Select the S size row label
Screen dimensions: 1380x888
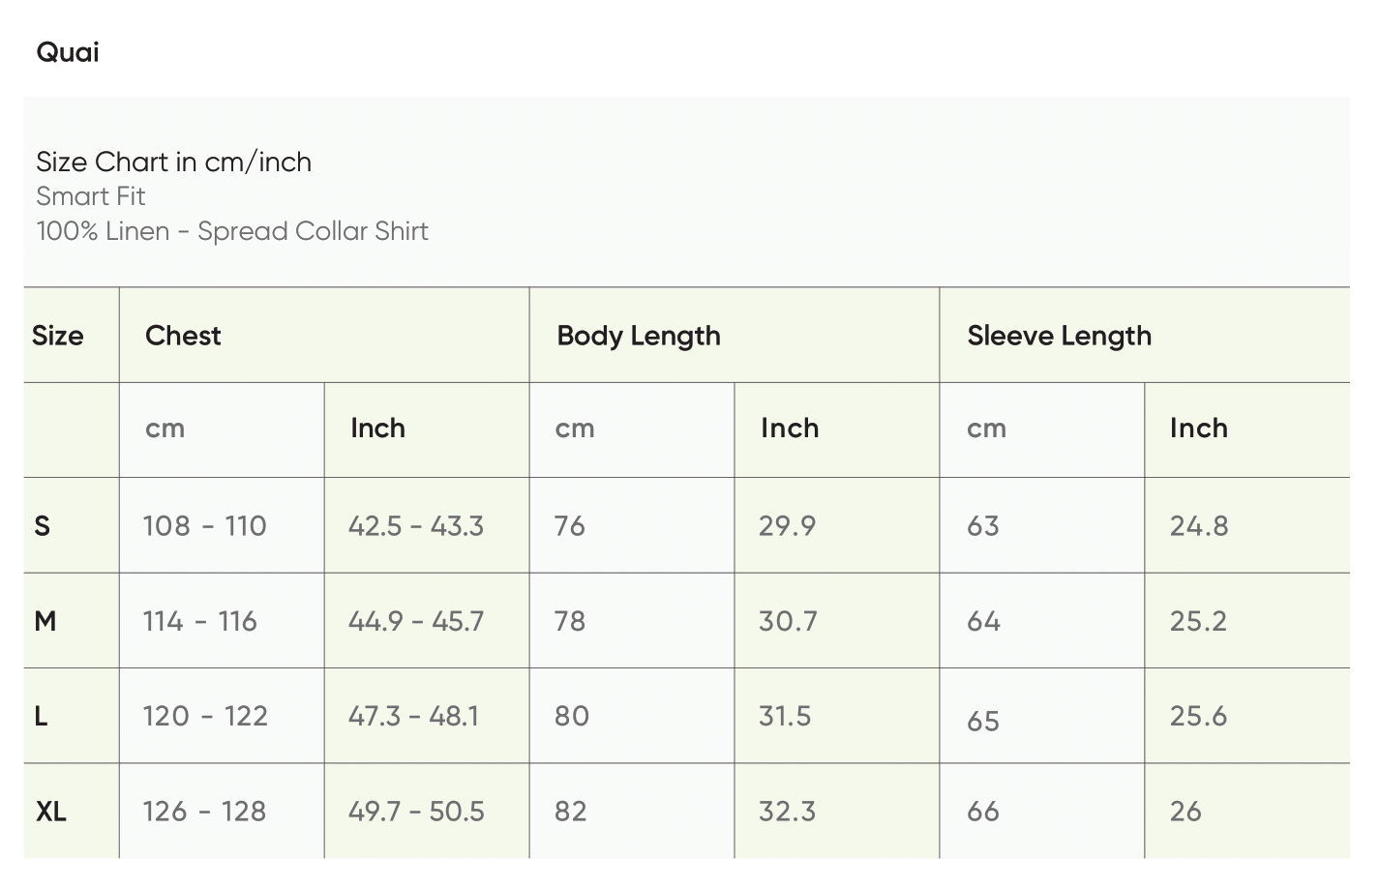coord(42,526)
